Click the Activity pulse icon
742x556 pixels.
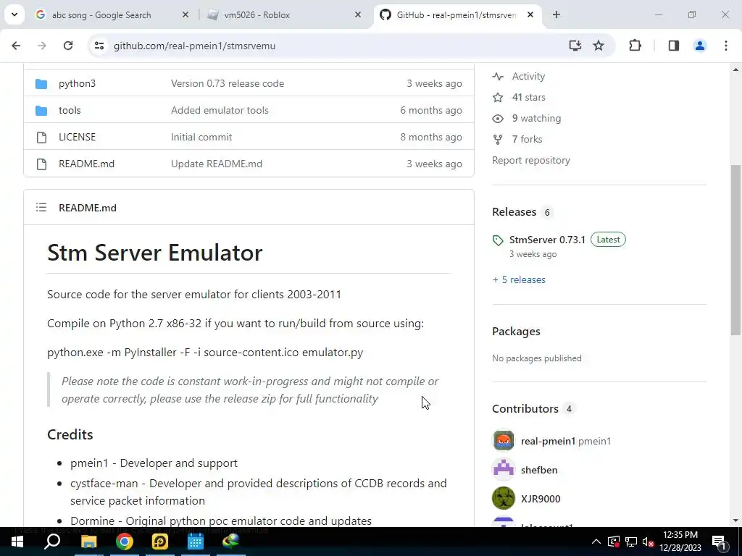(498, 76)
